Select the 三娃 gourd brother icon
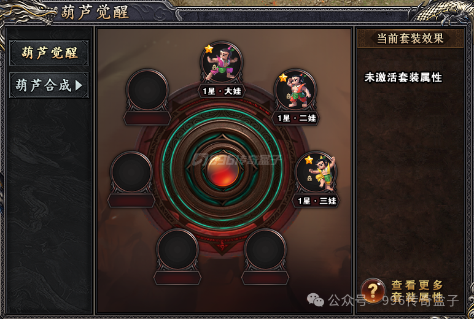The height and width of the screenshot is (319, 474). pos(316,172)
